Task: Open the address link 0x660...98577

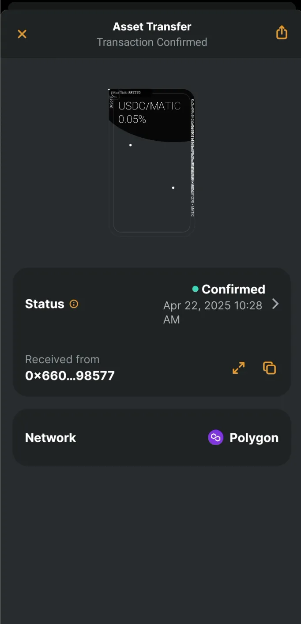Action: point(70,376)
